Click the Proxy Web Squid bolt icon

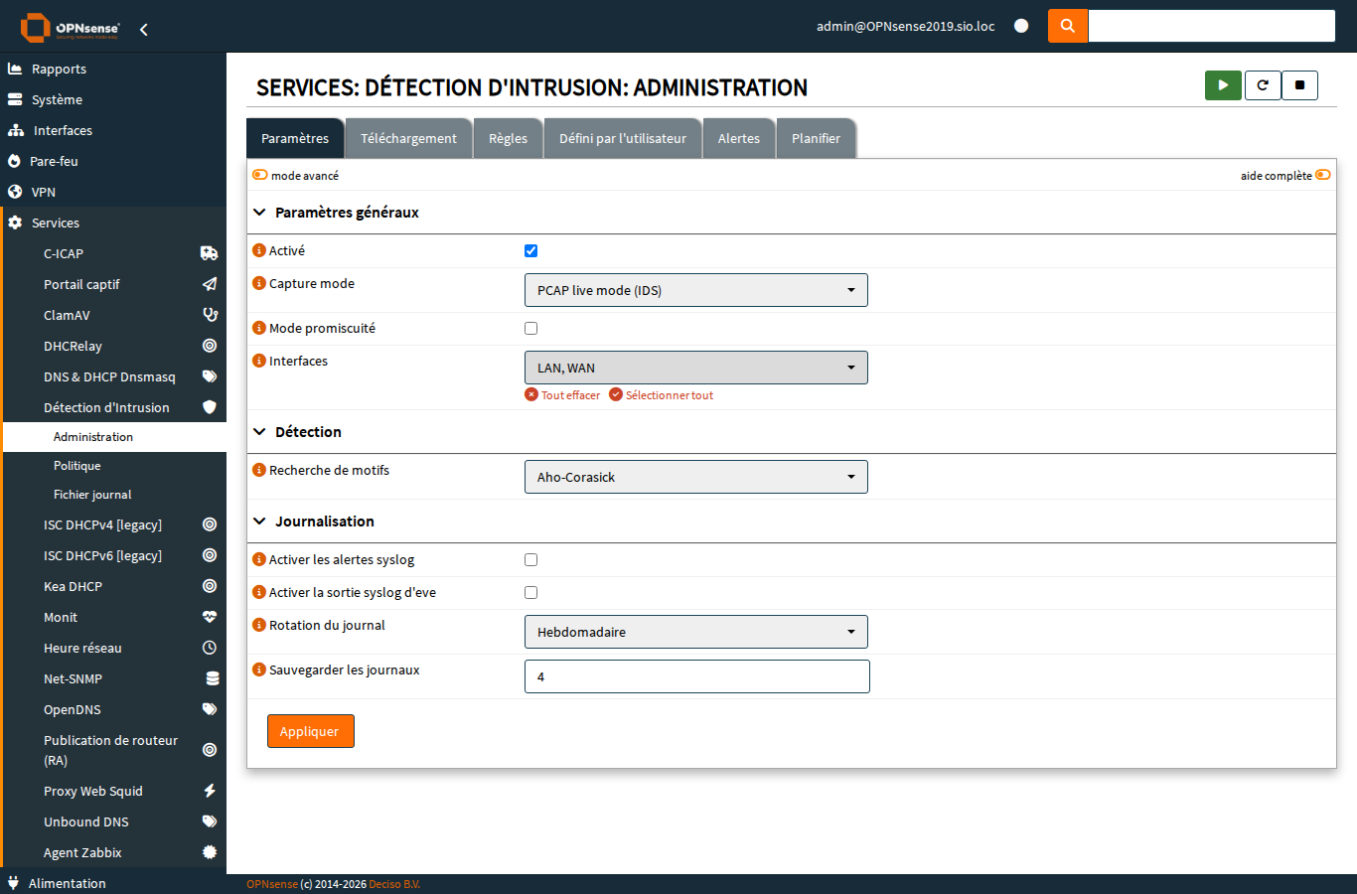click(x=210, y=791)
